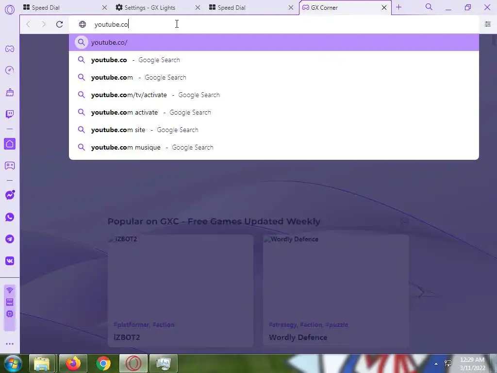Launch Firefox from the taskbar
The height and width of the screenshot is (373, 497).
coord(73,363)
